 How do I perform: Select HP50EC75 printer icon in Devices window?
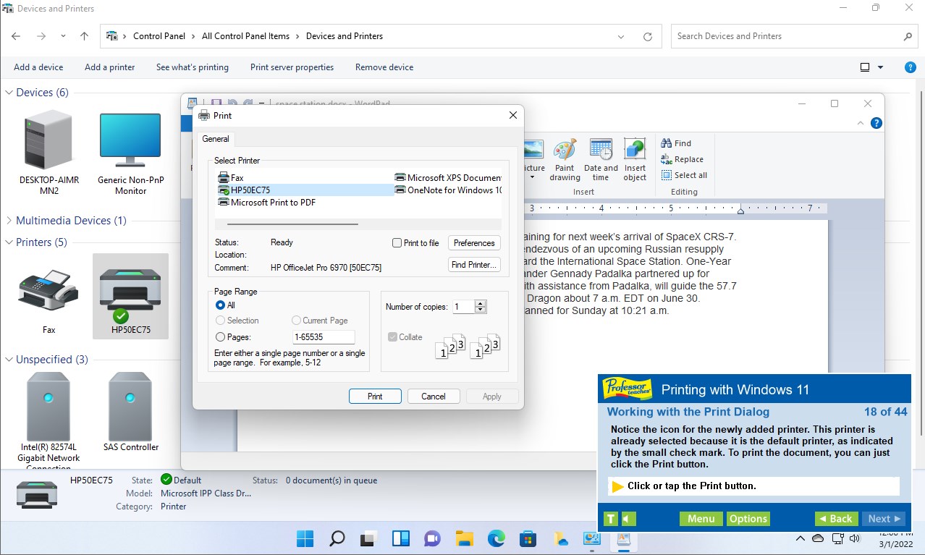pyautogui.click(x=130, y=295)
